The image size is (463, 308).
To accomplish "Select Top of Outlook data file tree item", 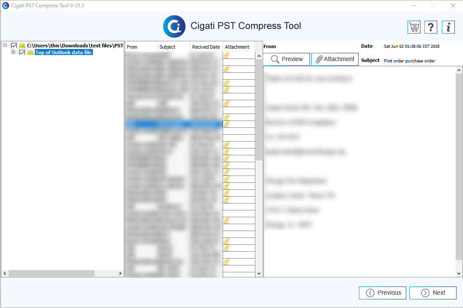I will tap(64, 52).
